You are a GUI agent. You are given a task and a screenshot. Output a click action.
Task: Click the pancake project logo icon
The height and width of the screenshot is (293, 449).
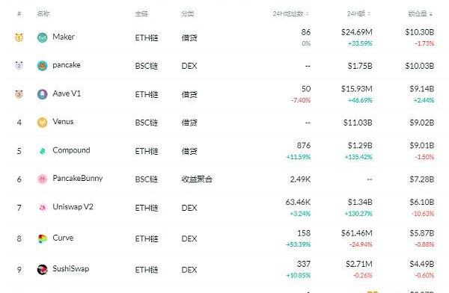pos(43,66)
